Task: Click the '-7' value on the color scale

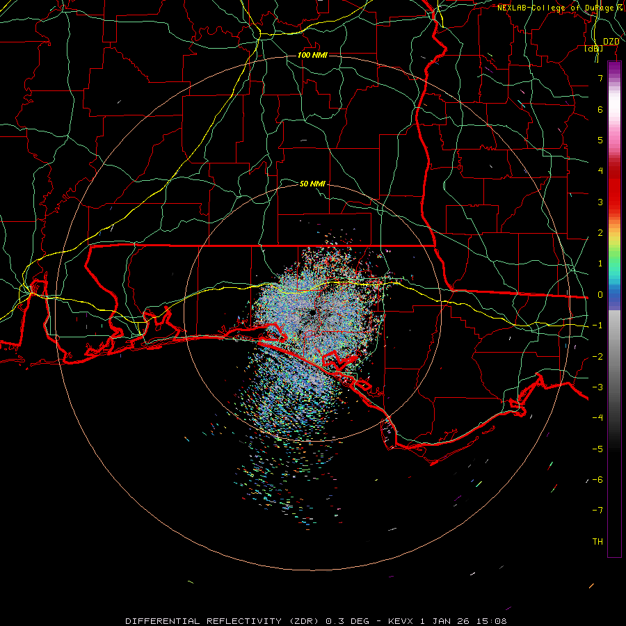Action: [x=597, y=511]
